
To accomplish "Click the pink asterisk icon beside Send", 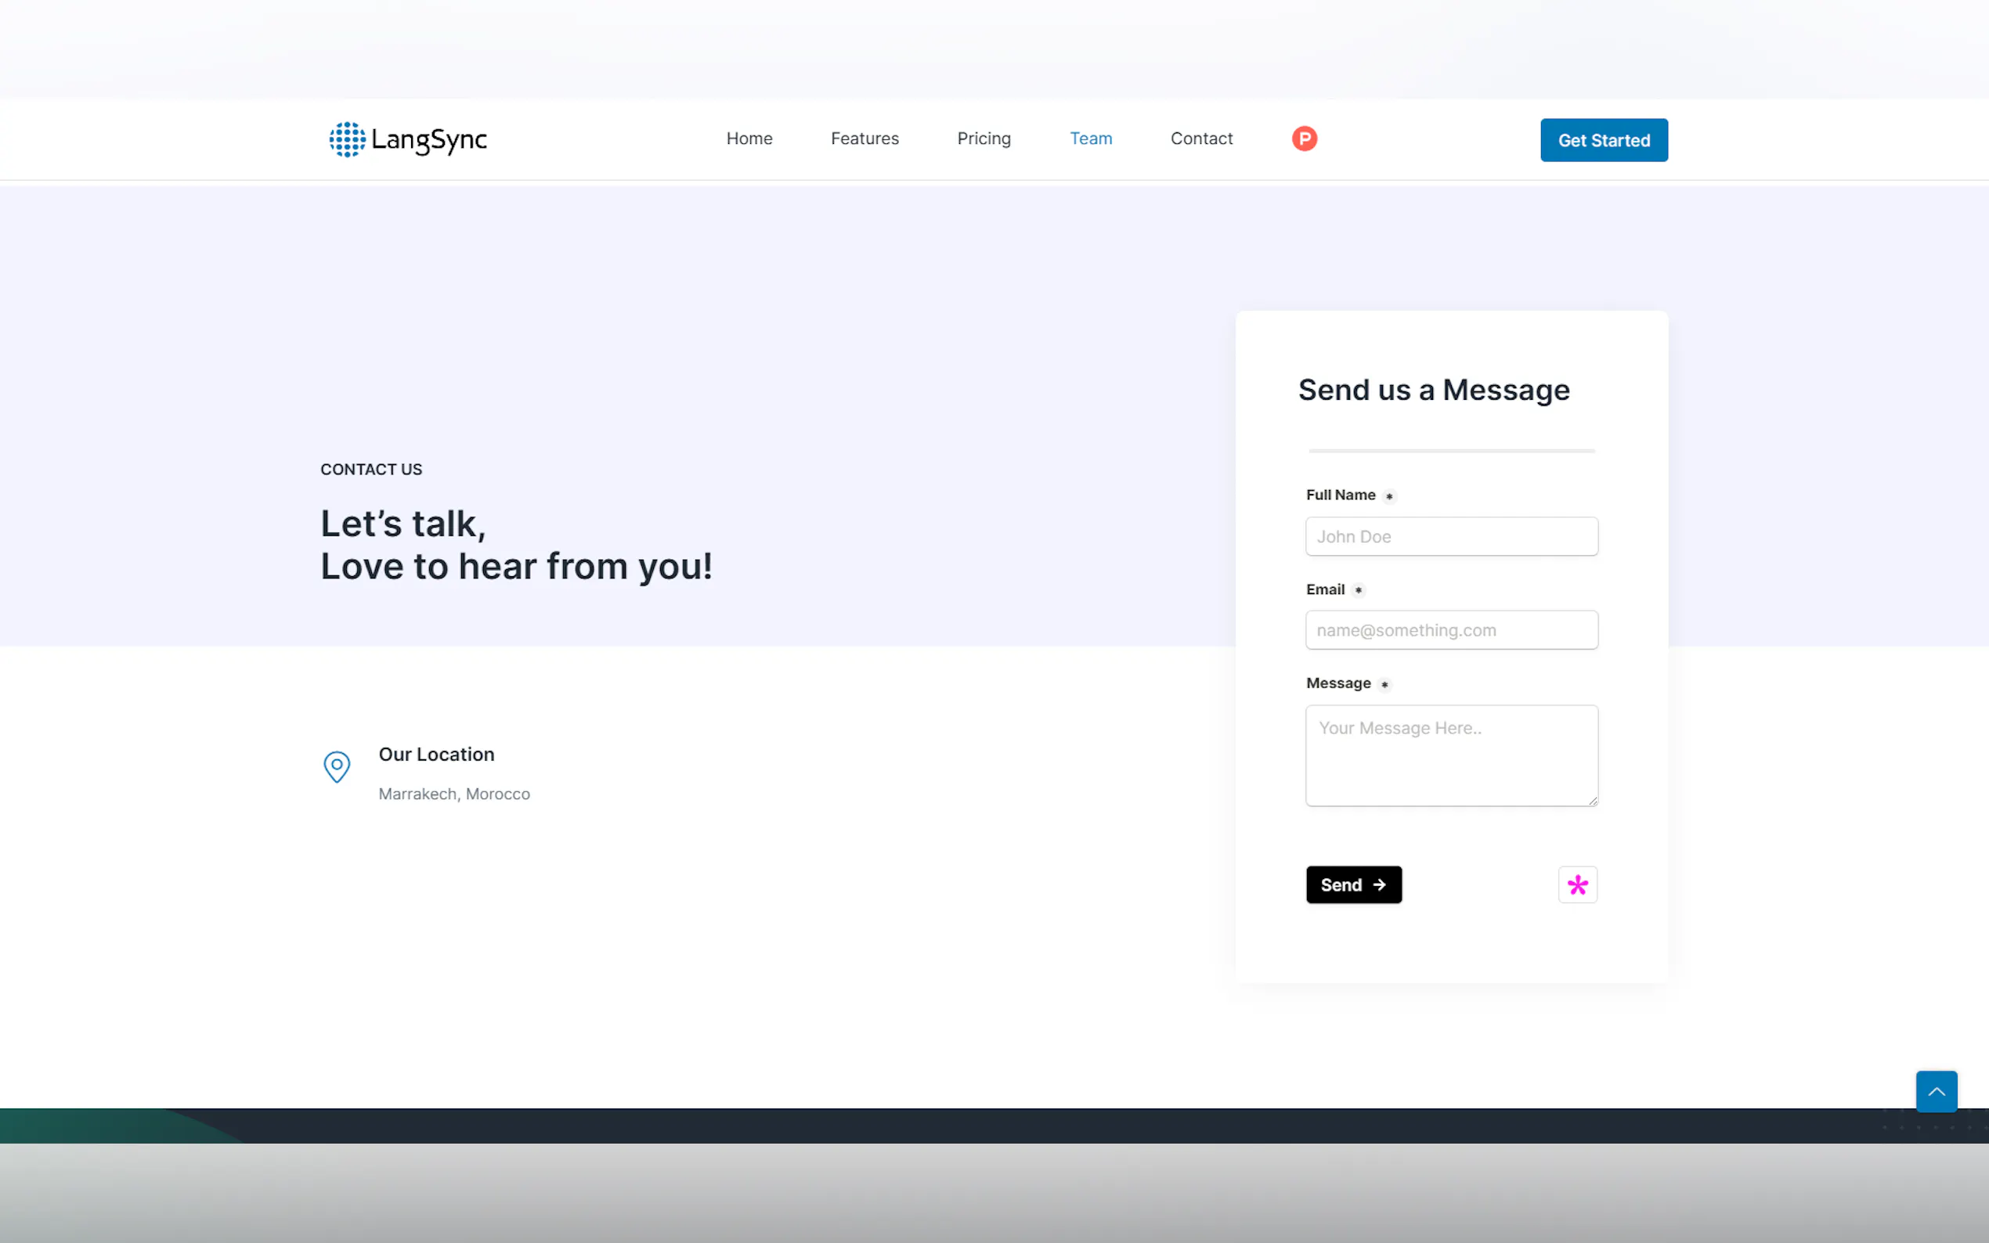I will [1577, 885].
